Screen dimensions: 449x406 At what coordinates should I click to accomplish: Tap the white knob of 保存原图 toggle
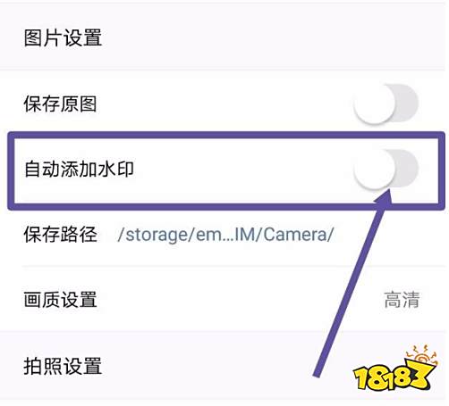[375, 104]
